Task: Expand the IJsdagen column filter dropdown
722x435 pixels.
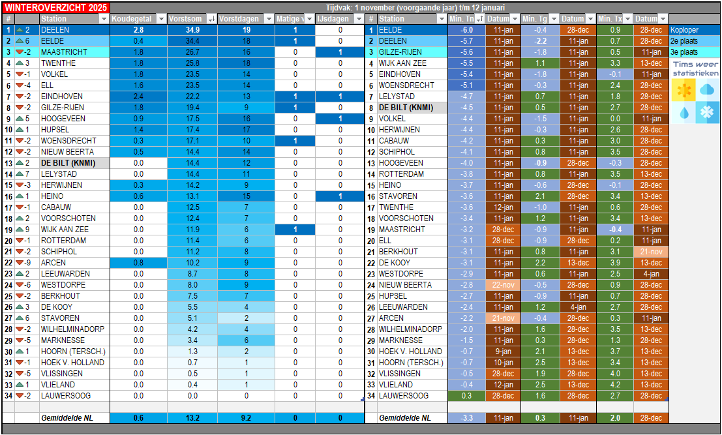Action: click(x=359, y=19)
